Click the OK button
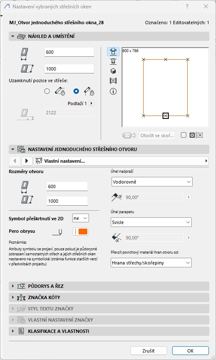The width and height of the screenshot is (216, 360). (191, 350)
